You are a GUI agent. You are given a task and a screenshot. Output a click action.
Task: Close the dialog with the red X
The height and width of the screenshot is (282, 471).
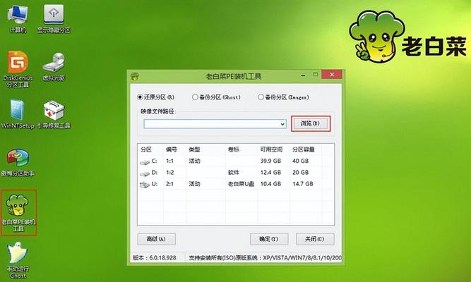coord(332,75)
